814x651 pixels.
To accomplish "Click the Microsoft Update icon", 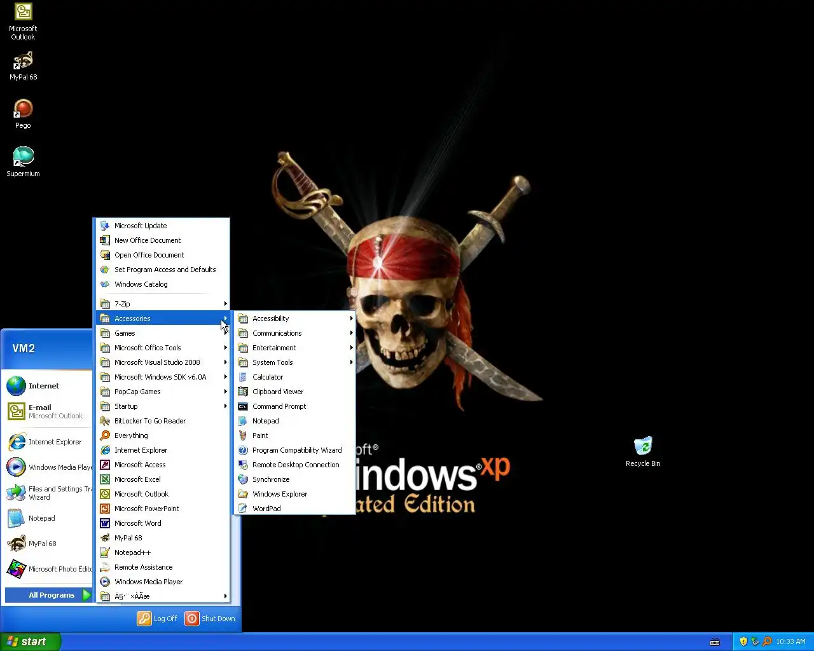I will tap(105, 226).
